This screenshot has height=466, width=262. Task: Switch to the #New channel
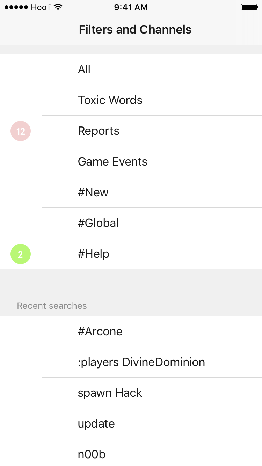[131, 192]
